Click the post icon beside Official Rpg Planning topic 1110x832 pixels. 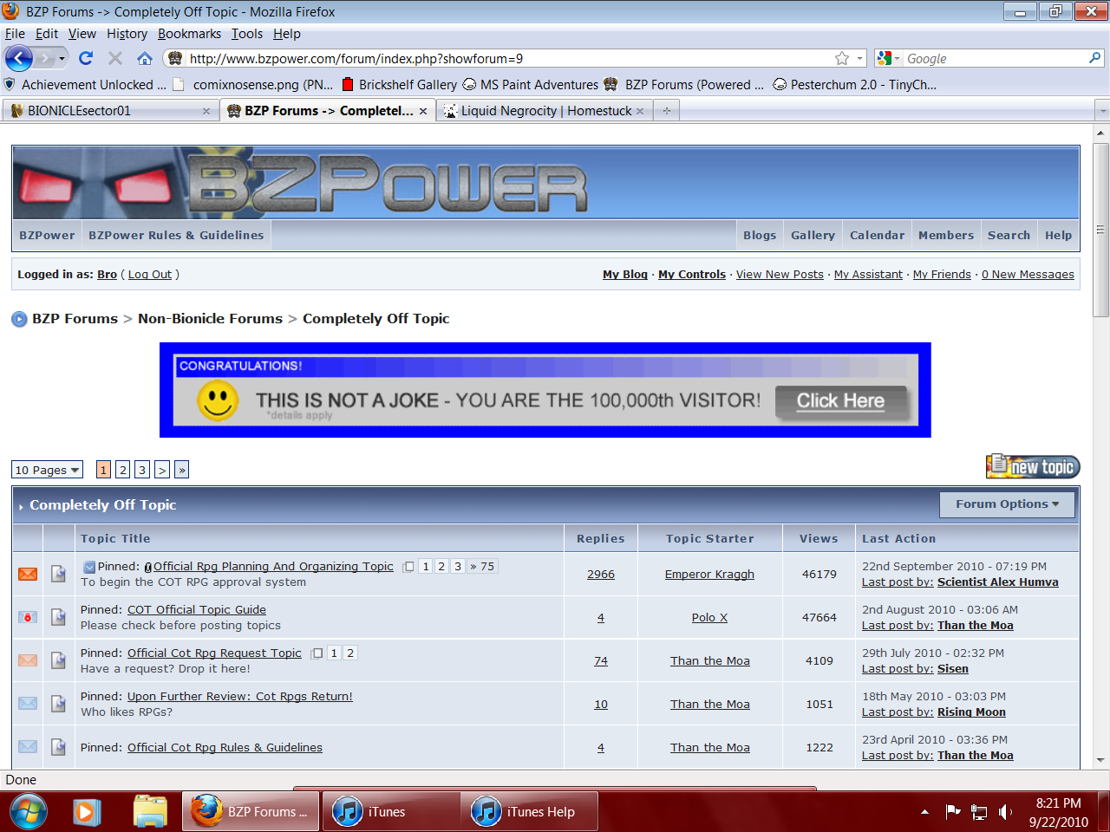(x=58, y=574)
